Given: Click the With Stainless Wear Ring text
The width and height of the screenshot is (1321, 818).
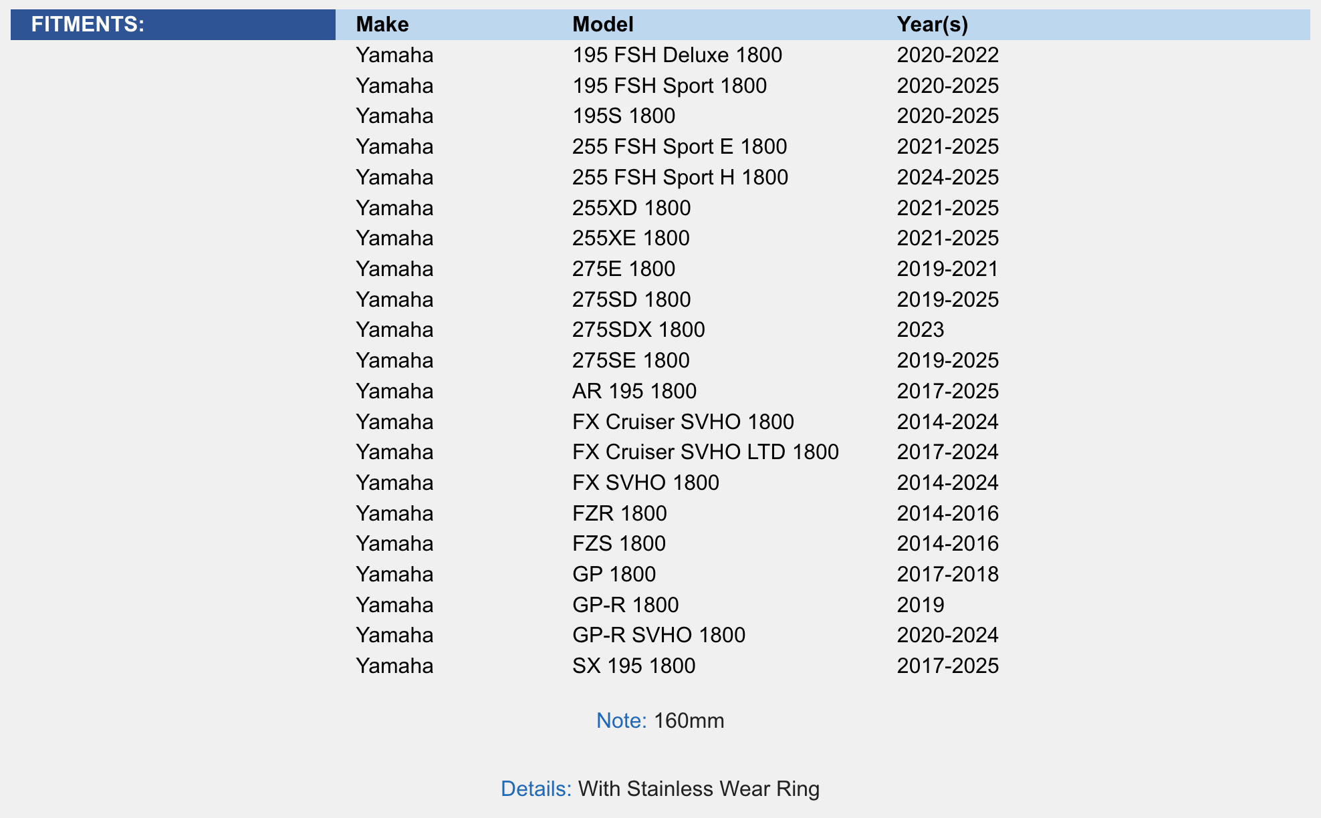Looking at the screenshot, I should pyautogui.click(x=699, y=789).
